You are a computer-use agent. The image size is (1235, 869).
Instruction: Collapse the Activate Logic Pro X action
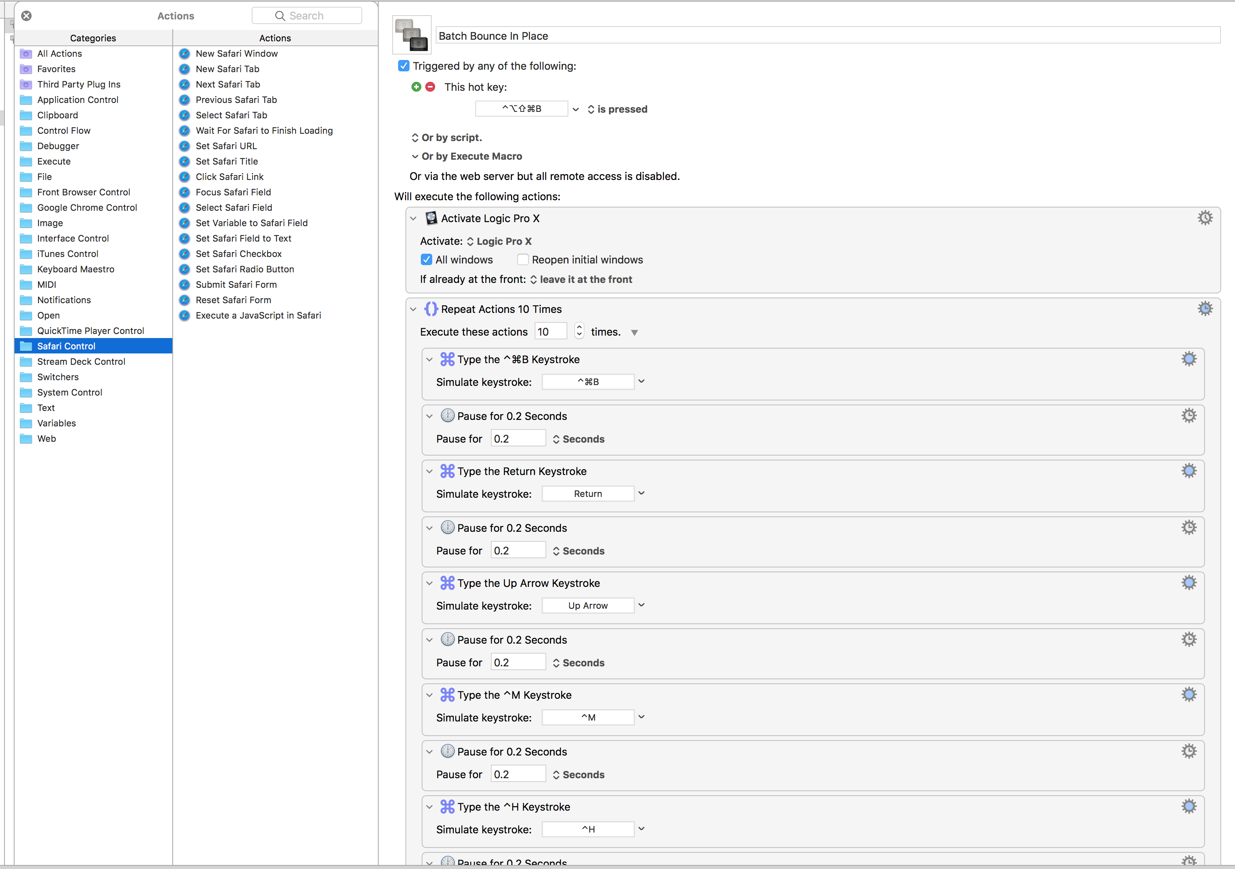pos(413,218)
